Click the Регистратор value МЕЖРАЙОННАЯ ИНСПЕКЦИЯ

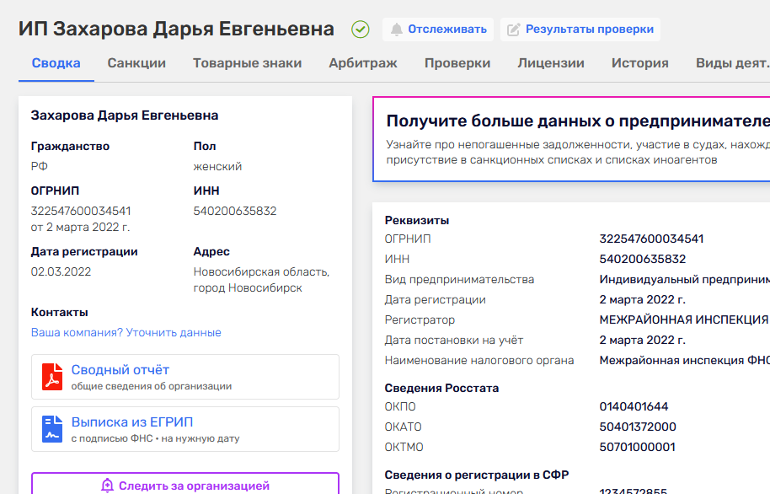685,319
